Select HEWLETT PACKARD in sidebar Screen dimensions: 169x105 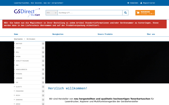coord(22,61)
